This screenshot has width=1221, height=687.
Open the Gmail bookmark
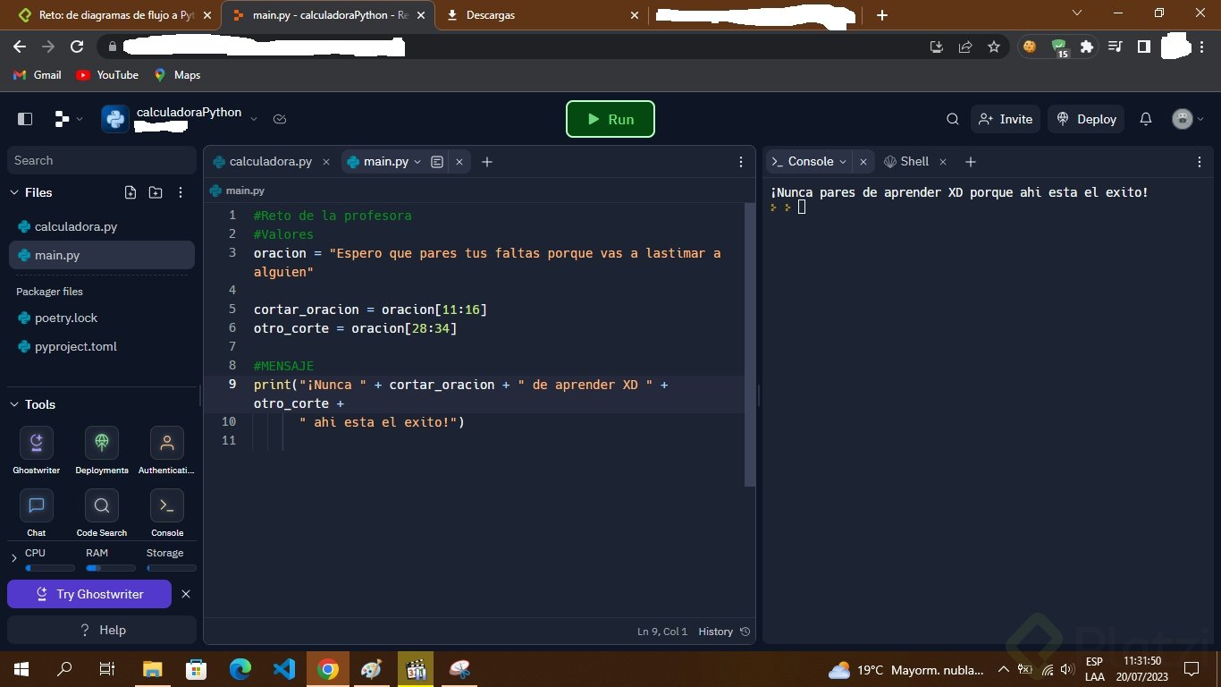[x=38, y=75]
